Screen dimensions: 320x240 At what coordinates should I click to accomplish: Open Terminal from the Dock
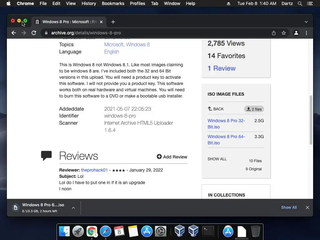208,232
